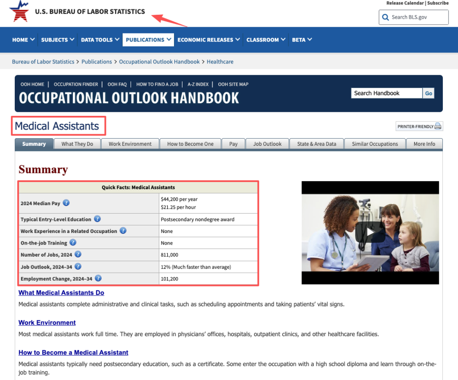Image resolution: width=458 pixels, height=380 pixels.
Task: Click the magnifier icon in the BLS.gov search box
Action: [385, 17]
